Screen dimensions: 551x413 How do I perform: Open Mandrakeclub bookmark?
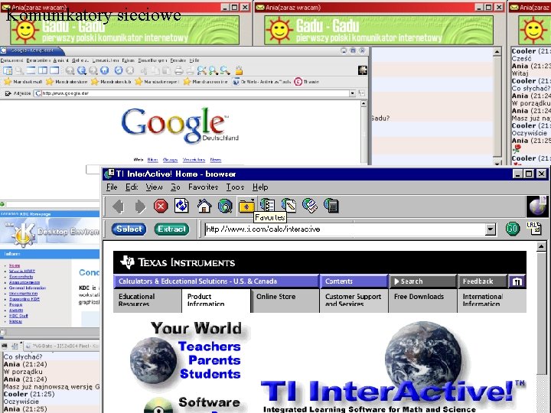click(x=111, y=82)
